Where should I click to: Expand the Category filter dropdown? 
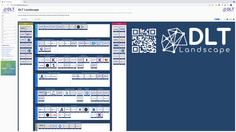coord(8,23)
